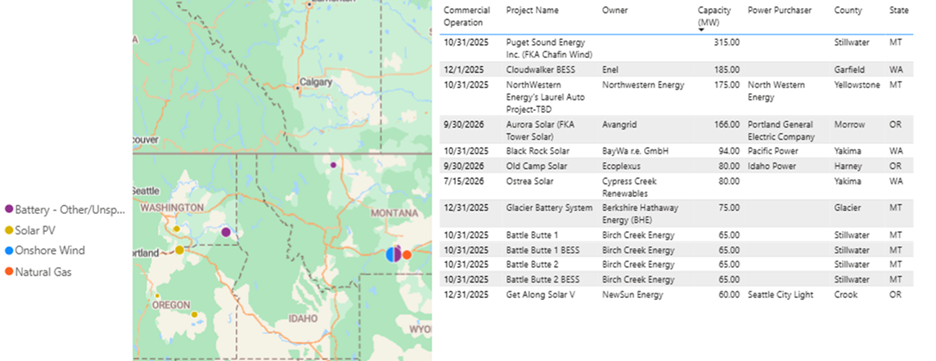Select the Cloudwalker BESS project row
Image resolution: width=936 pixels, height=361 pixels.
[x=540, y=70]
